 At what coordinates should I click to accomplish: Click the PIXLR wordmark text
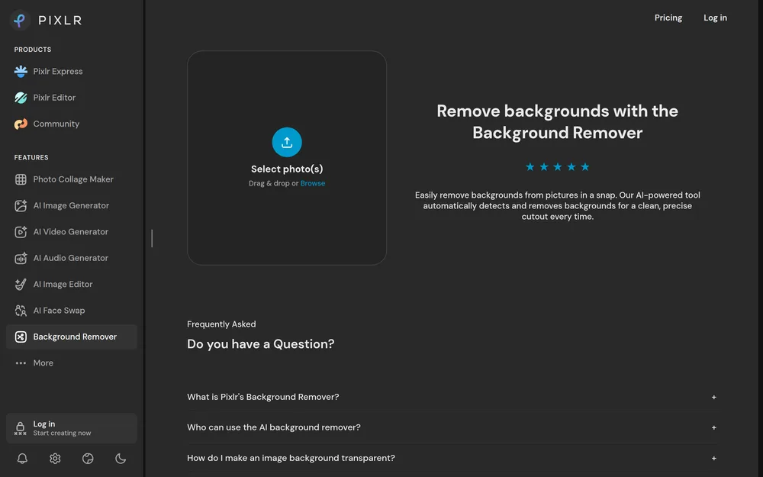click(x=60, y=21)
